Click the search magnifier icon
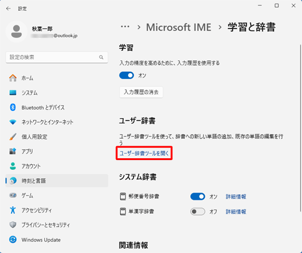This screenshot has height=253, width=302. pos(101,57)
